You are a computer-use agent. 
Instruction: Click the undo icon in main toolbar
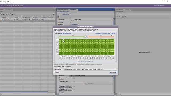(x=2, y=6)
